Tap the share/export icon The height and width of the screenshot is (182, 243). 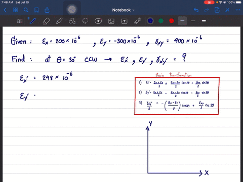click(47, 10)
